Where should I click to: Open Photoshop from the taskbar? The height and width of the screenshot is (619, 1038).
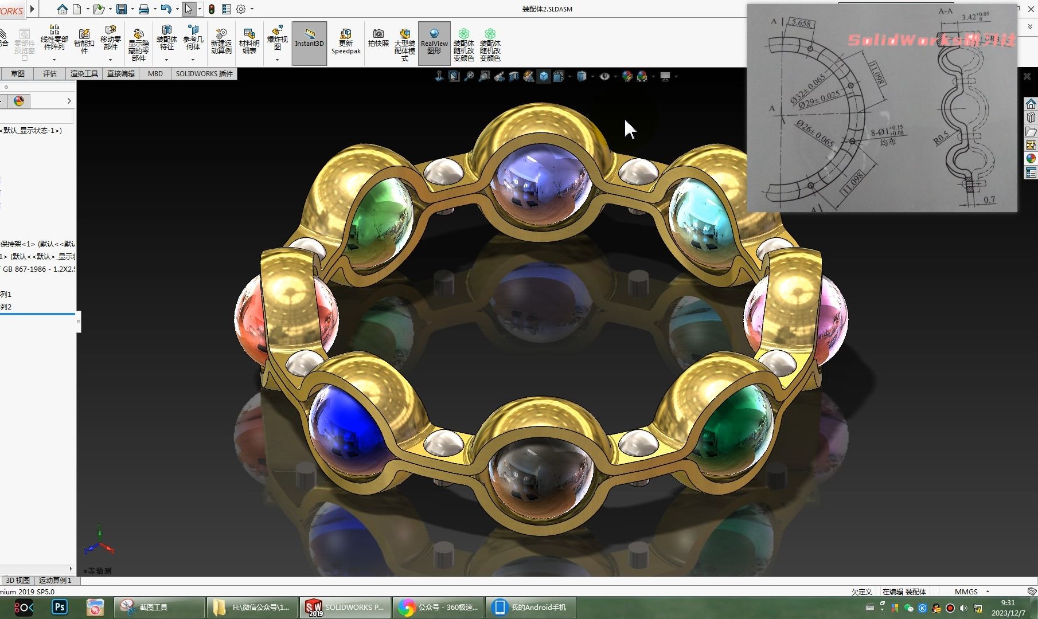pyautogui.click(x=60, y=607)
